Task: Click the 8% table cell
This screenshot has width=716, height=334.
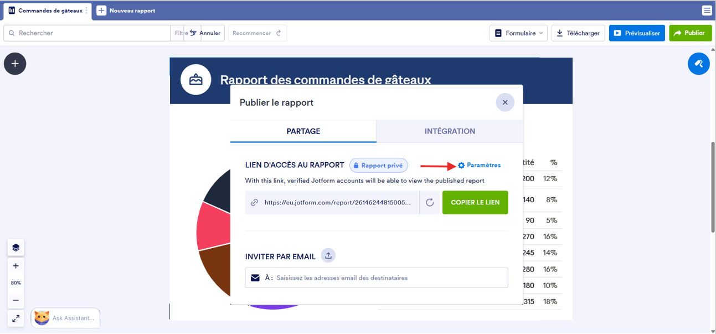Action: click(x=552, y=199)
